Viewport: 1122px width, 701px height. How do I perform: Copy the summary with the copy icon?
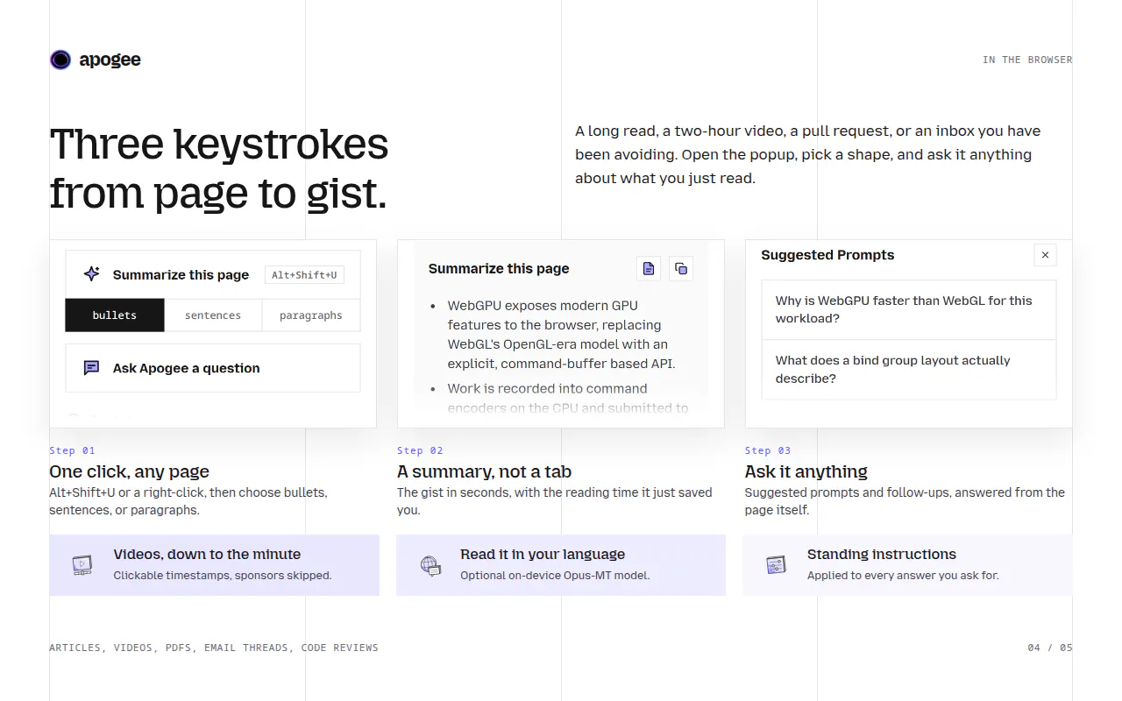pos(681,268)
